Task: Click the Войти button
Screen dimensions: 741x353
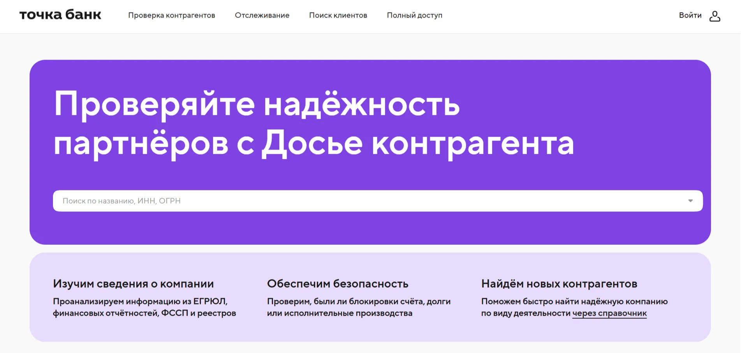Action: (690, 16)
